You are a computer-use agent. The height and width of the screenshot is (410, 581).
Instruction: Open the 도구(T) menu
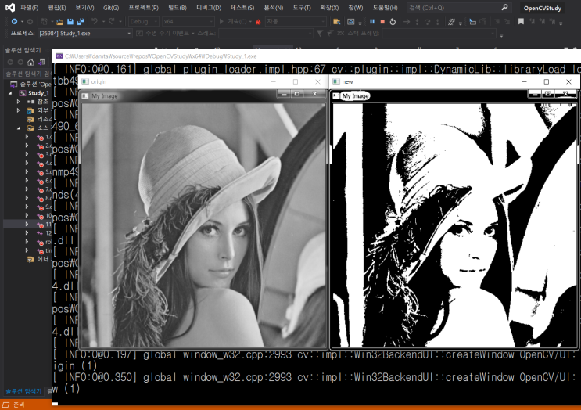point(302,8)
